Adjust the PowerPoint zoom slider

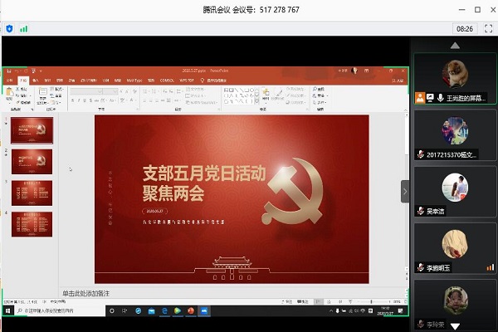pyautogui.click(x=371, y=301)
